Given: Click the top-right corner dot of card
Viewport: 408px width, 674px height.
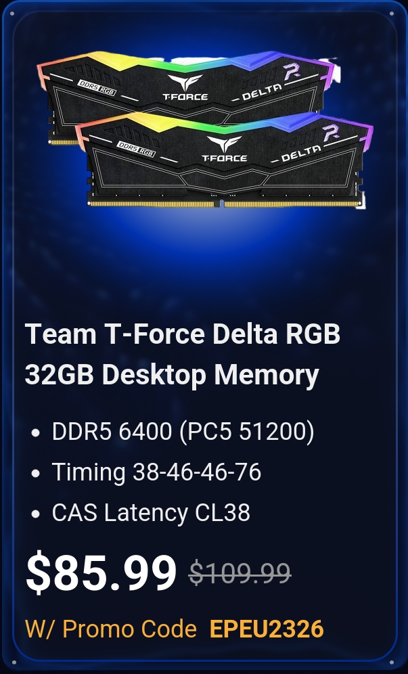Looking at the screenshot, I should [x=392, y=14].
